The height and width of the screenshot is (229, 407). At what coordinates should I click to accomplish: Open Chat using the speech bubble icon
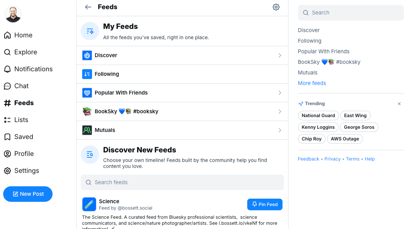pyautogui.click(x=7, y=86)
